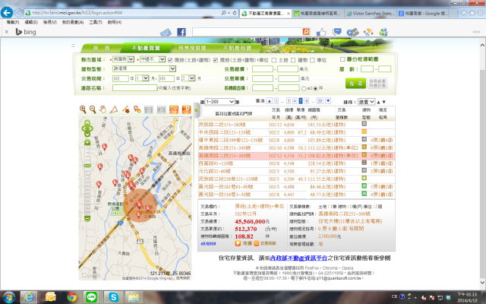
Task: Select the zoom-out magnifier map tool
Action: [93, 109]
